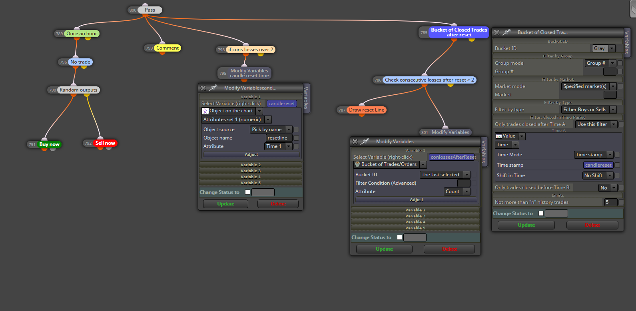The width and height of the screenshot is (636, 311).
Task: Open the Gray Bucket ID dropdown
Action: point(612,48)
